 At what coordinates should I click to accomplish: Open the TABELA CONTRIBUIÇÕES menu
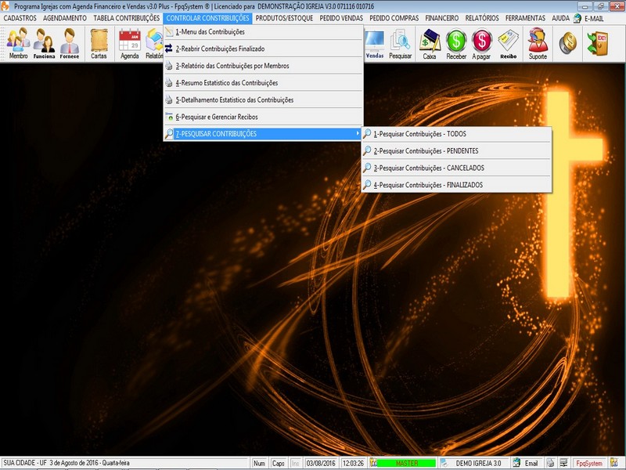(127, 18)
